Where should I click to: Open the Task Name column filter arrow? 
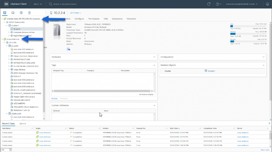(x=32, y=128)
